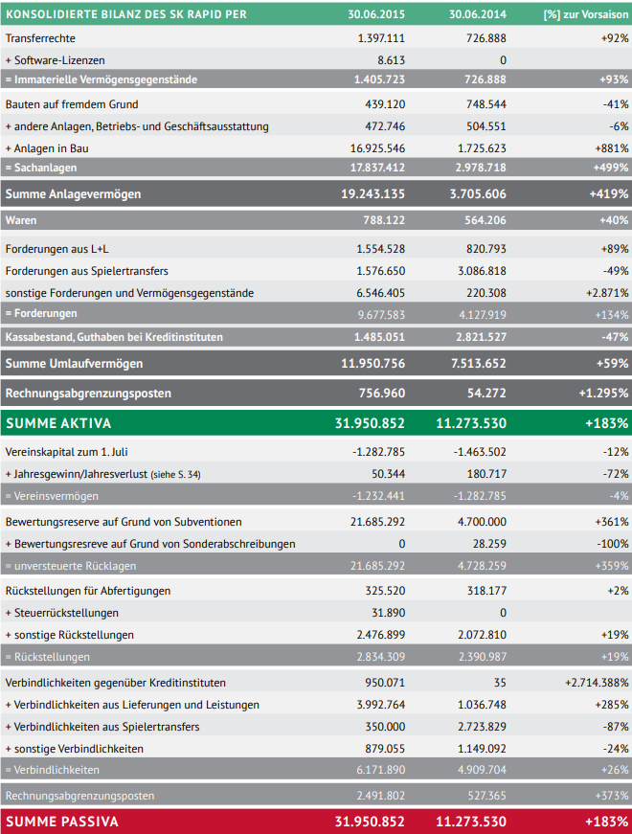Click '+ andere Anlagen, Betriebs- und Geschäftsausstattung'

point(137,126)
